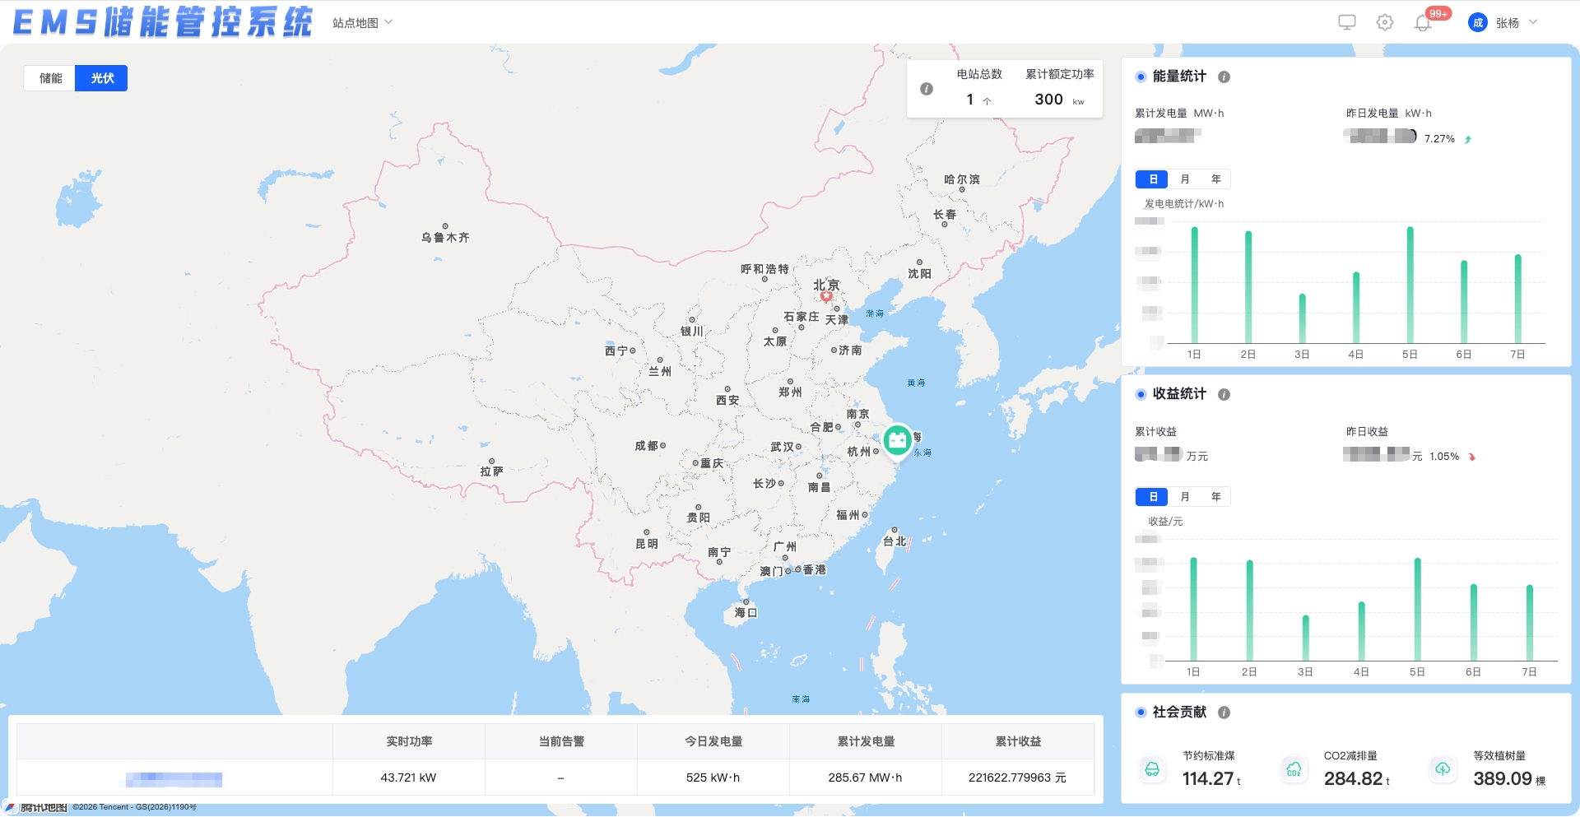Click the 285.67 MW·h table cell
The width and height of the screenshot is (1580, 817).
[x=866, y=778]
